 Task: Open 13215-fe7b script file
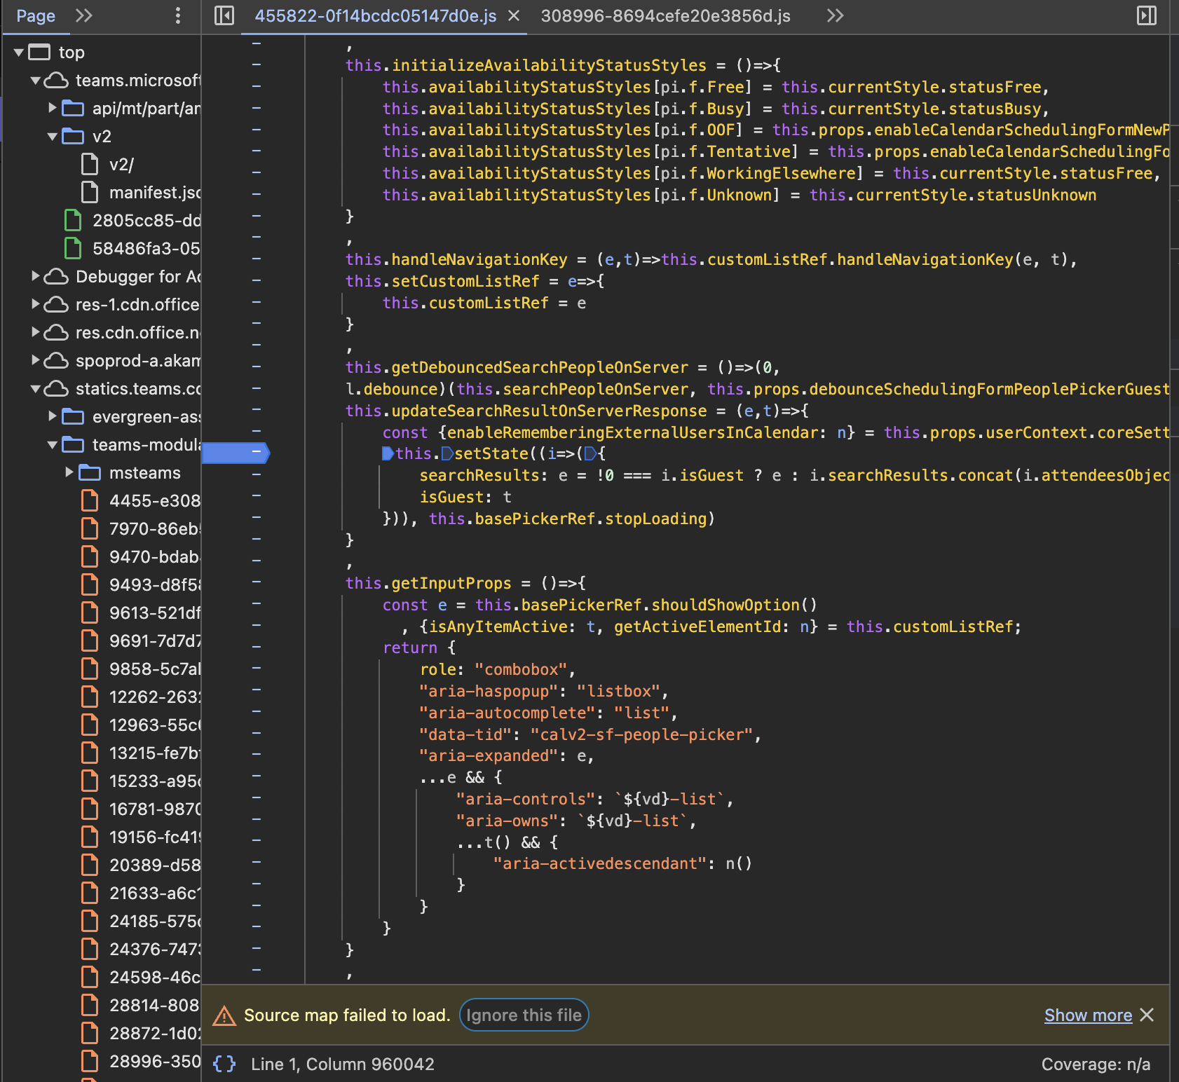coord(140,753)
